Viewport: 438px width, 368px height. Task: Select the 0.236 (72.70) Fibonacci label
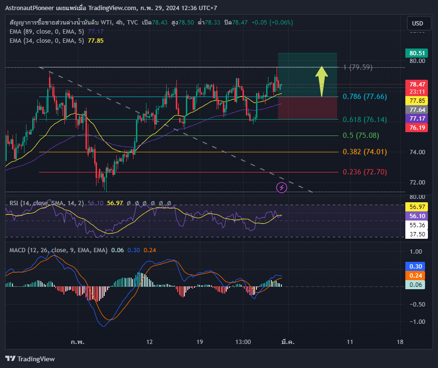coord(365,172)
